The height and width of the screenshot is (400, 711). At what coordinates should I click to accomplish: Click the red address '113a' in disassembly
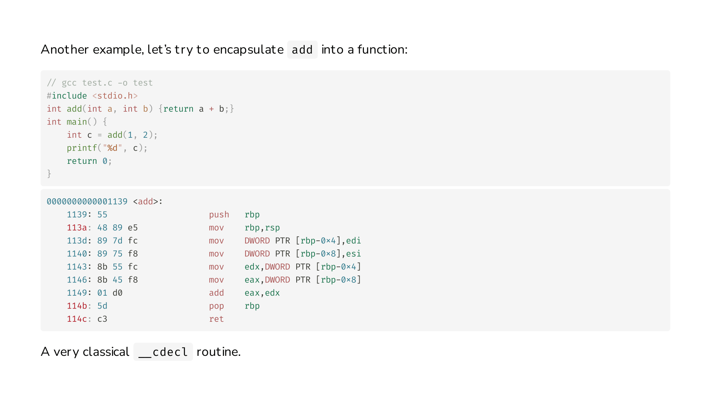click(77, 227)
